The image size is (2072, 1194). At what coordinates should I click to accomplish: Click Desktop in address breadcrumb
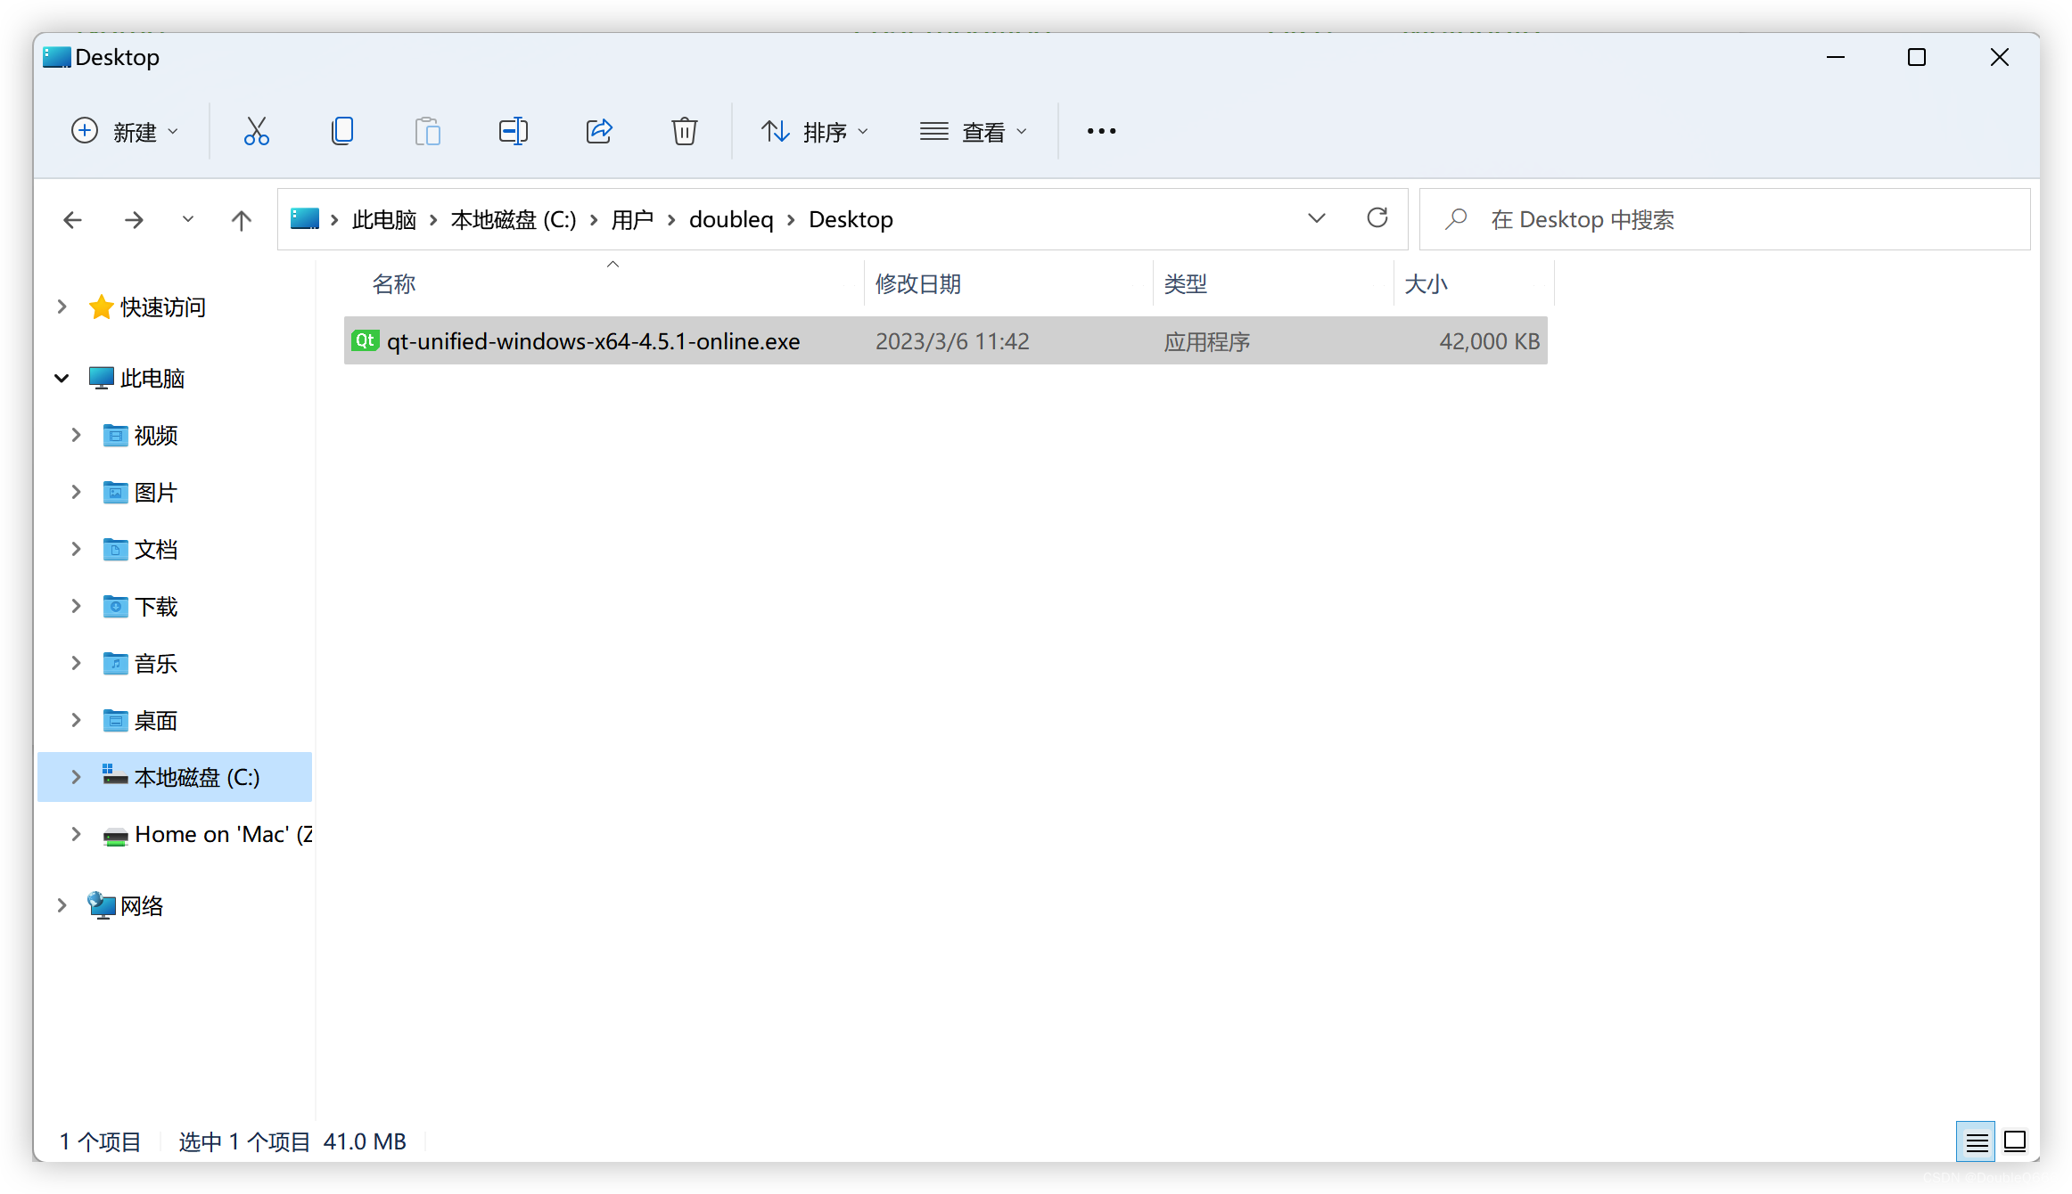851,219
